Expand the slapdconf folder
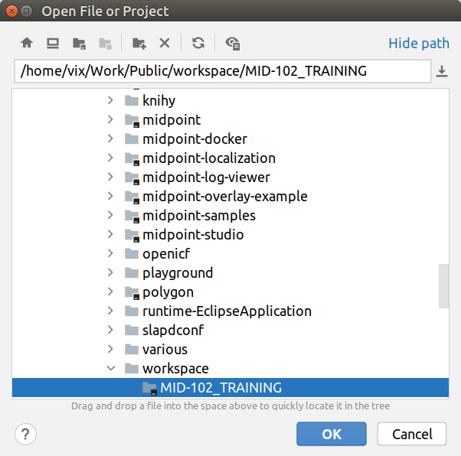Screen dimensions: 461x456 pyautogui.click(x=110, y=330)
